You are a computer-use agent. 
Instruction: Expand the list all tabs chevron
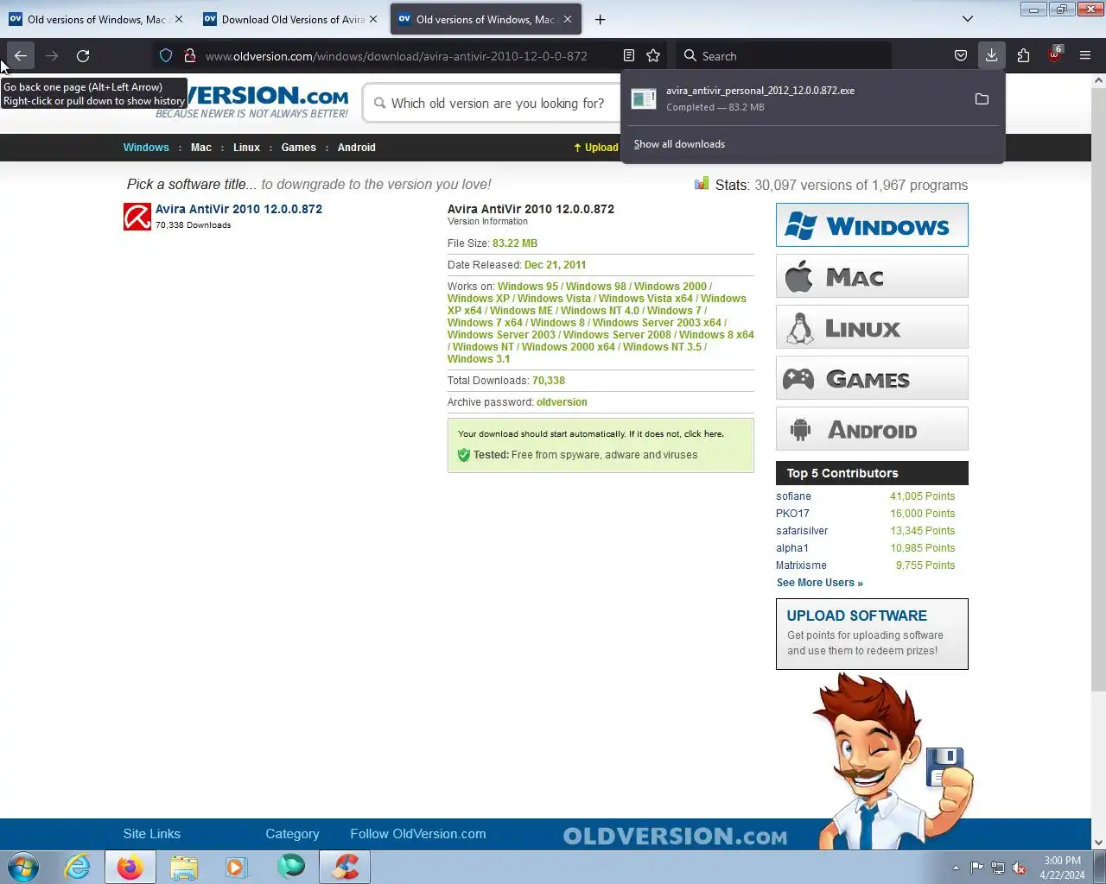tap(968, 19)
